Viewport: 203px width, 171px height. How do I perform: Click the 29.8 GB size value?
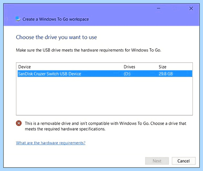pyautogui.click(x=166, y=74)
